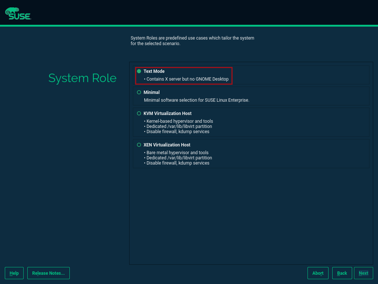The height and width of the screenshot is (284, 378).
Task: Go Back to the previous step
Action: point(342,273)
